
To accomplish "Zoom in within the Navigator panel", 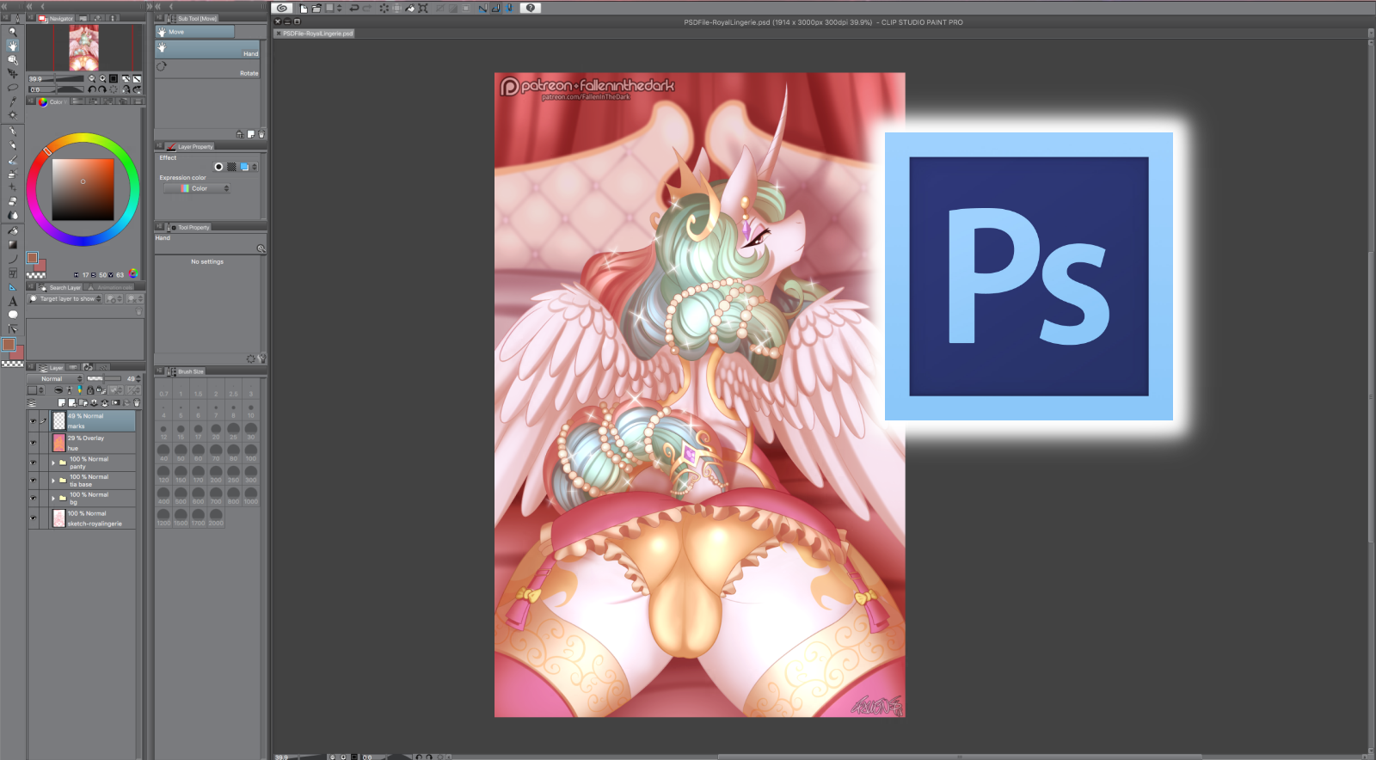I will coord(102,78).
